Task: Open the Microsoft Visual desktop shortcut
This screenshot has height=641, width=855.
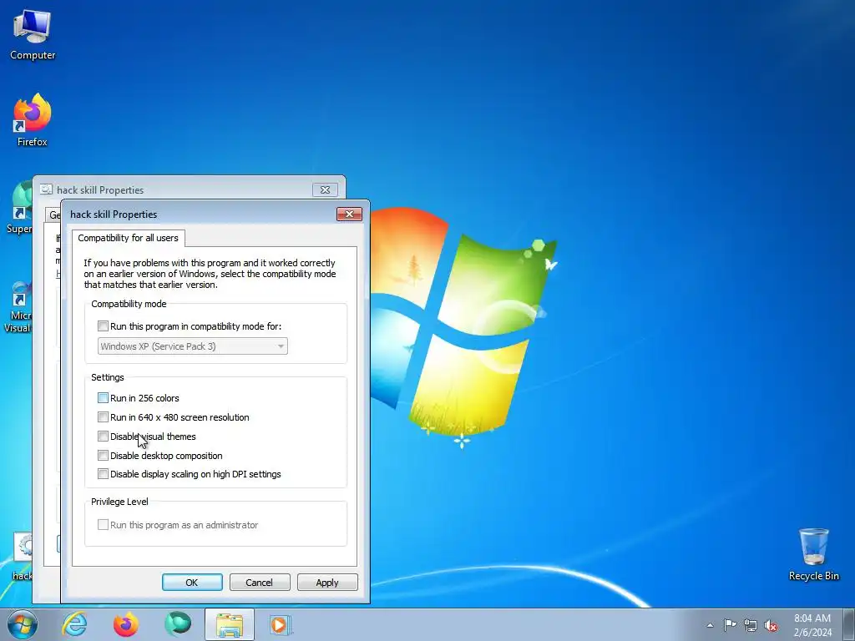Action: pos(18,306)
